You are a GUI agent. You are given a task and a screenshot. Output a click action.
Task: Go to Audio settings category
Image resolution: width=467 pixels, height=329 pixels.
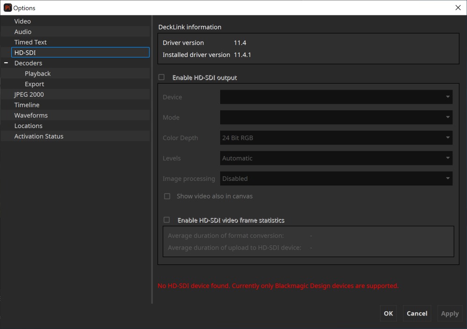pyautogui.click(x=23, y=32)
